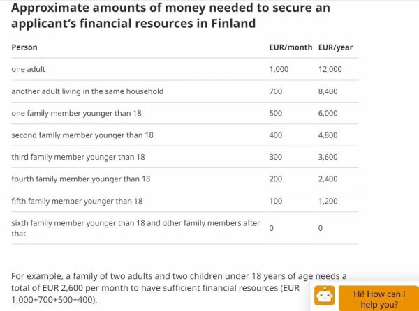Select "another adult living in the same household"

click(x=87, y=91)
